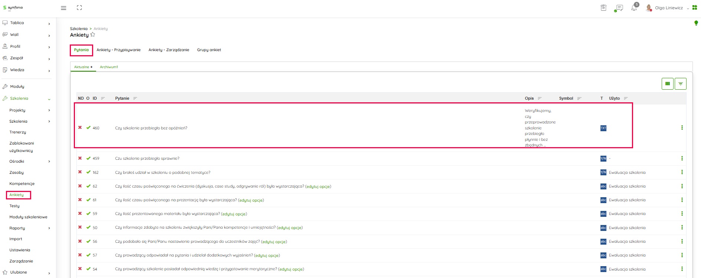Open the notifications bell

coord(634,8)
